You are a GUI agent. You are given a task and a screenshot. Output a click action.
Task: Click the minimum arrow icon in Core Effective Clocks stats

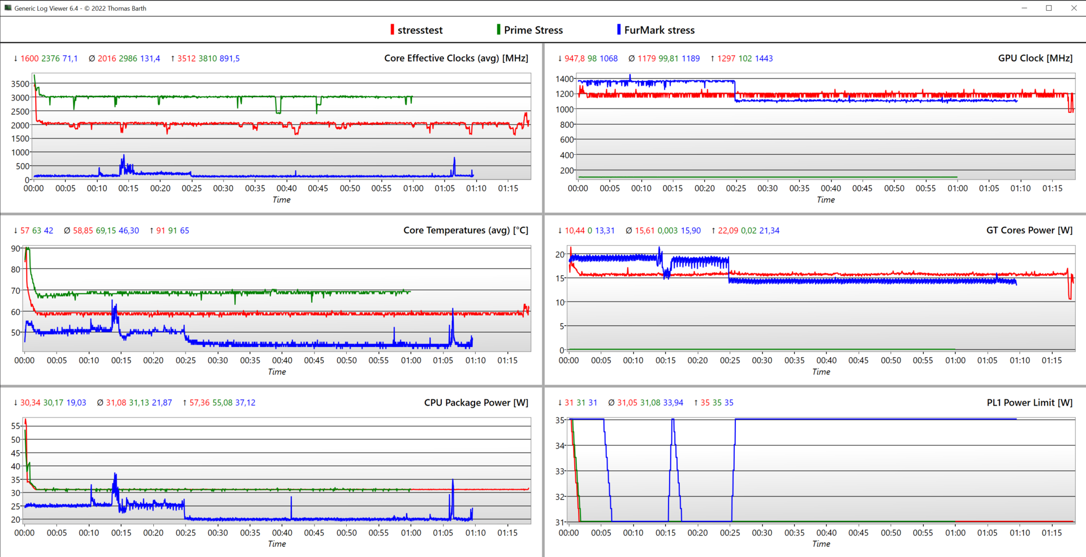(x=16, y=58)
